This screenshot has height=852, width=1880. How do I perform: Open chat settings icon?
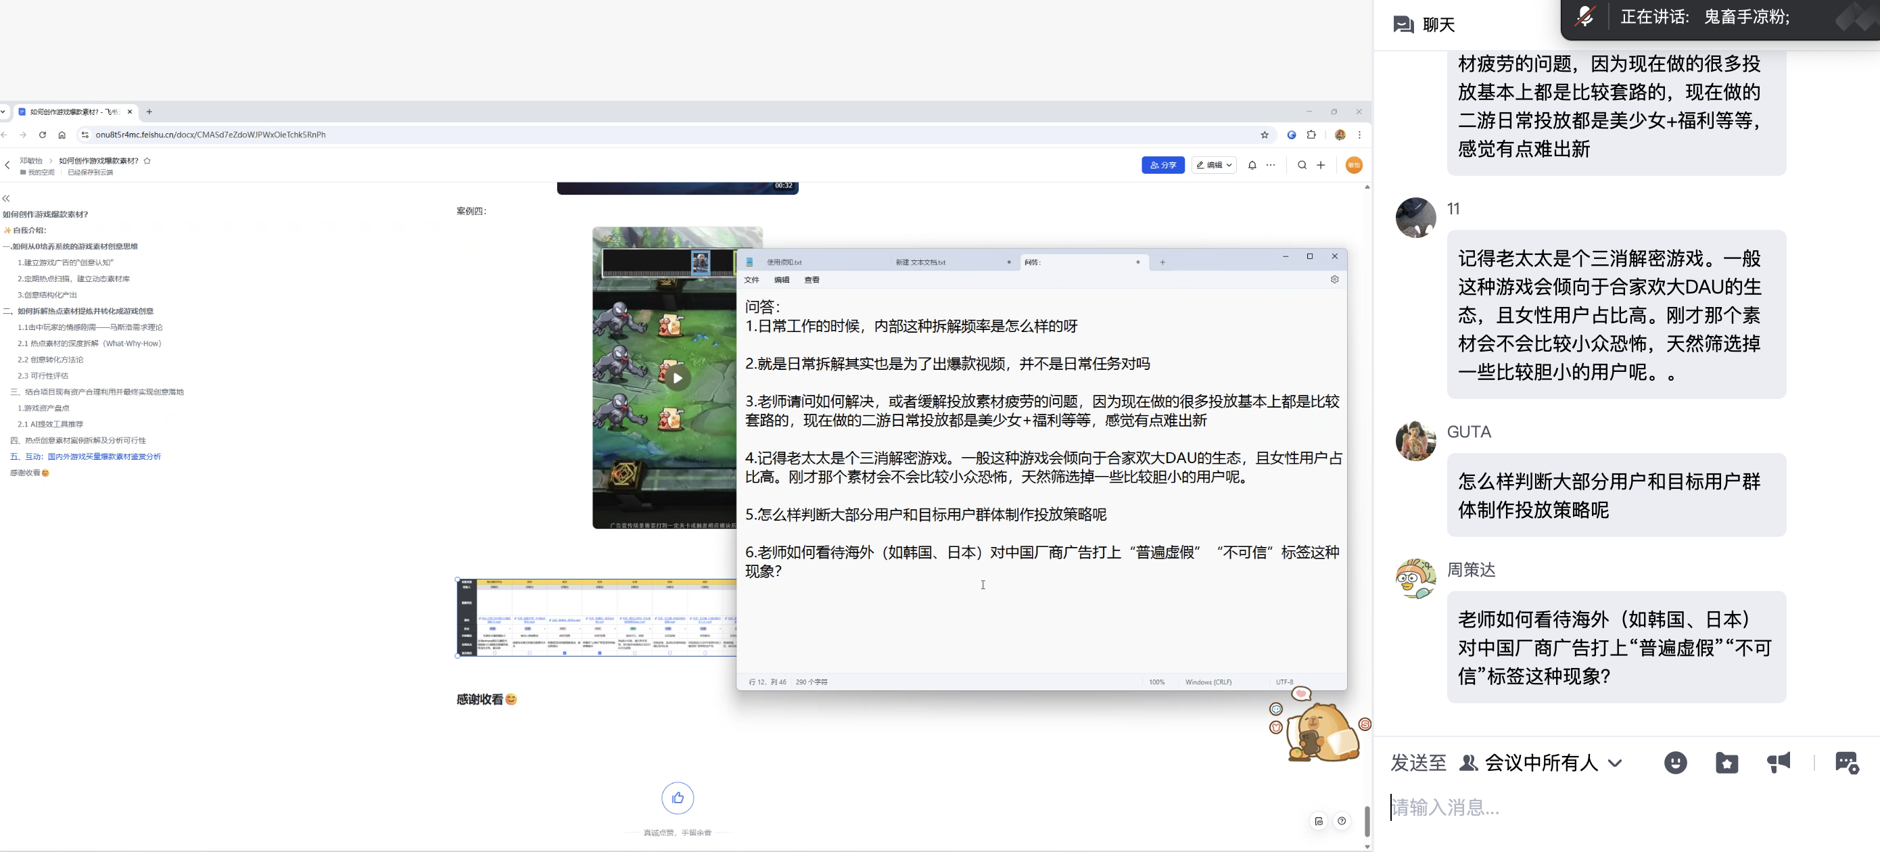[x=1846, y=763]
